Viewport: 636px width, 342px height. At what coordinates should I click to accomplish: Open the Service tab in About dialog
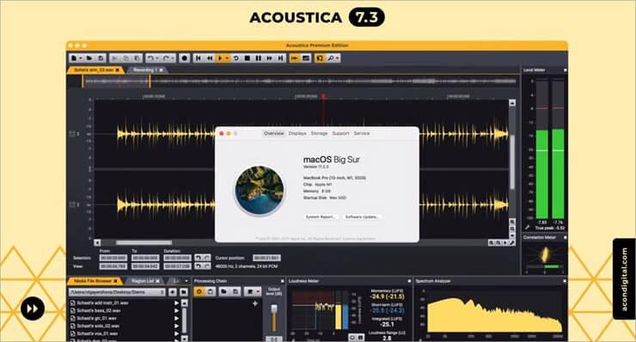tap(361, 133)
